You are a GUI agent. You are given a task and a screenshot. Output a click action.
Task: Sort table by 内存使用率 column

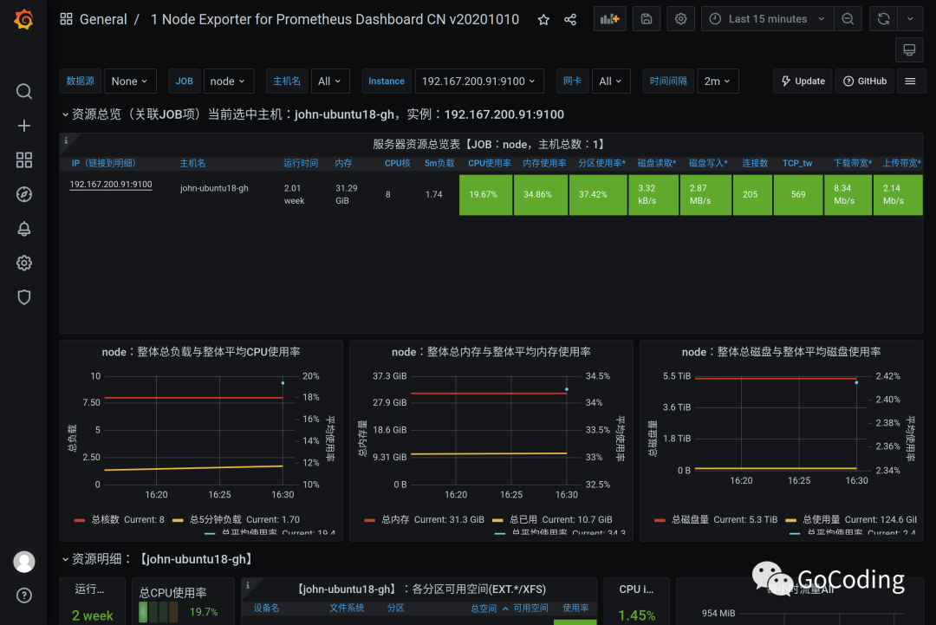(x=544, y=163)
